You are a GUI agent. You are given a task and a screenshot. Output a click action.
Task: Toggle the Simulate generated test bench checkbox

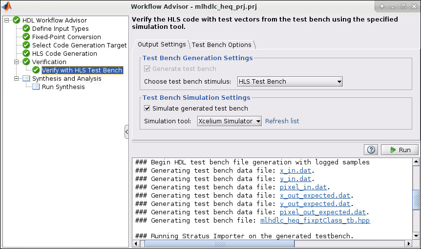(147, 109)
